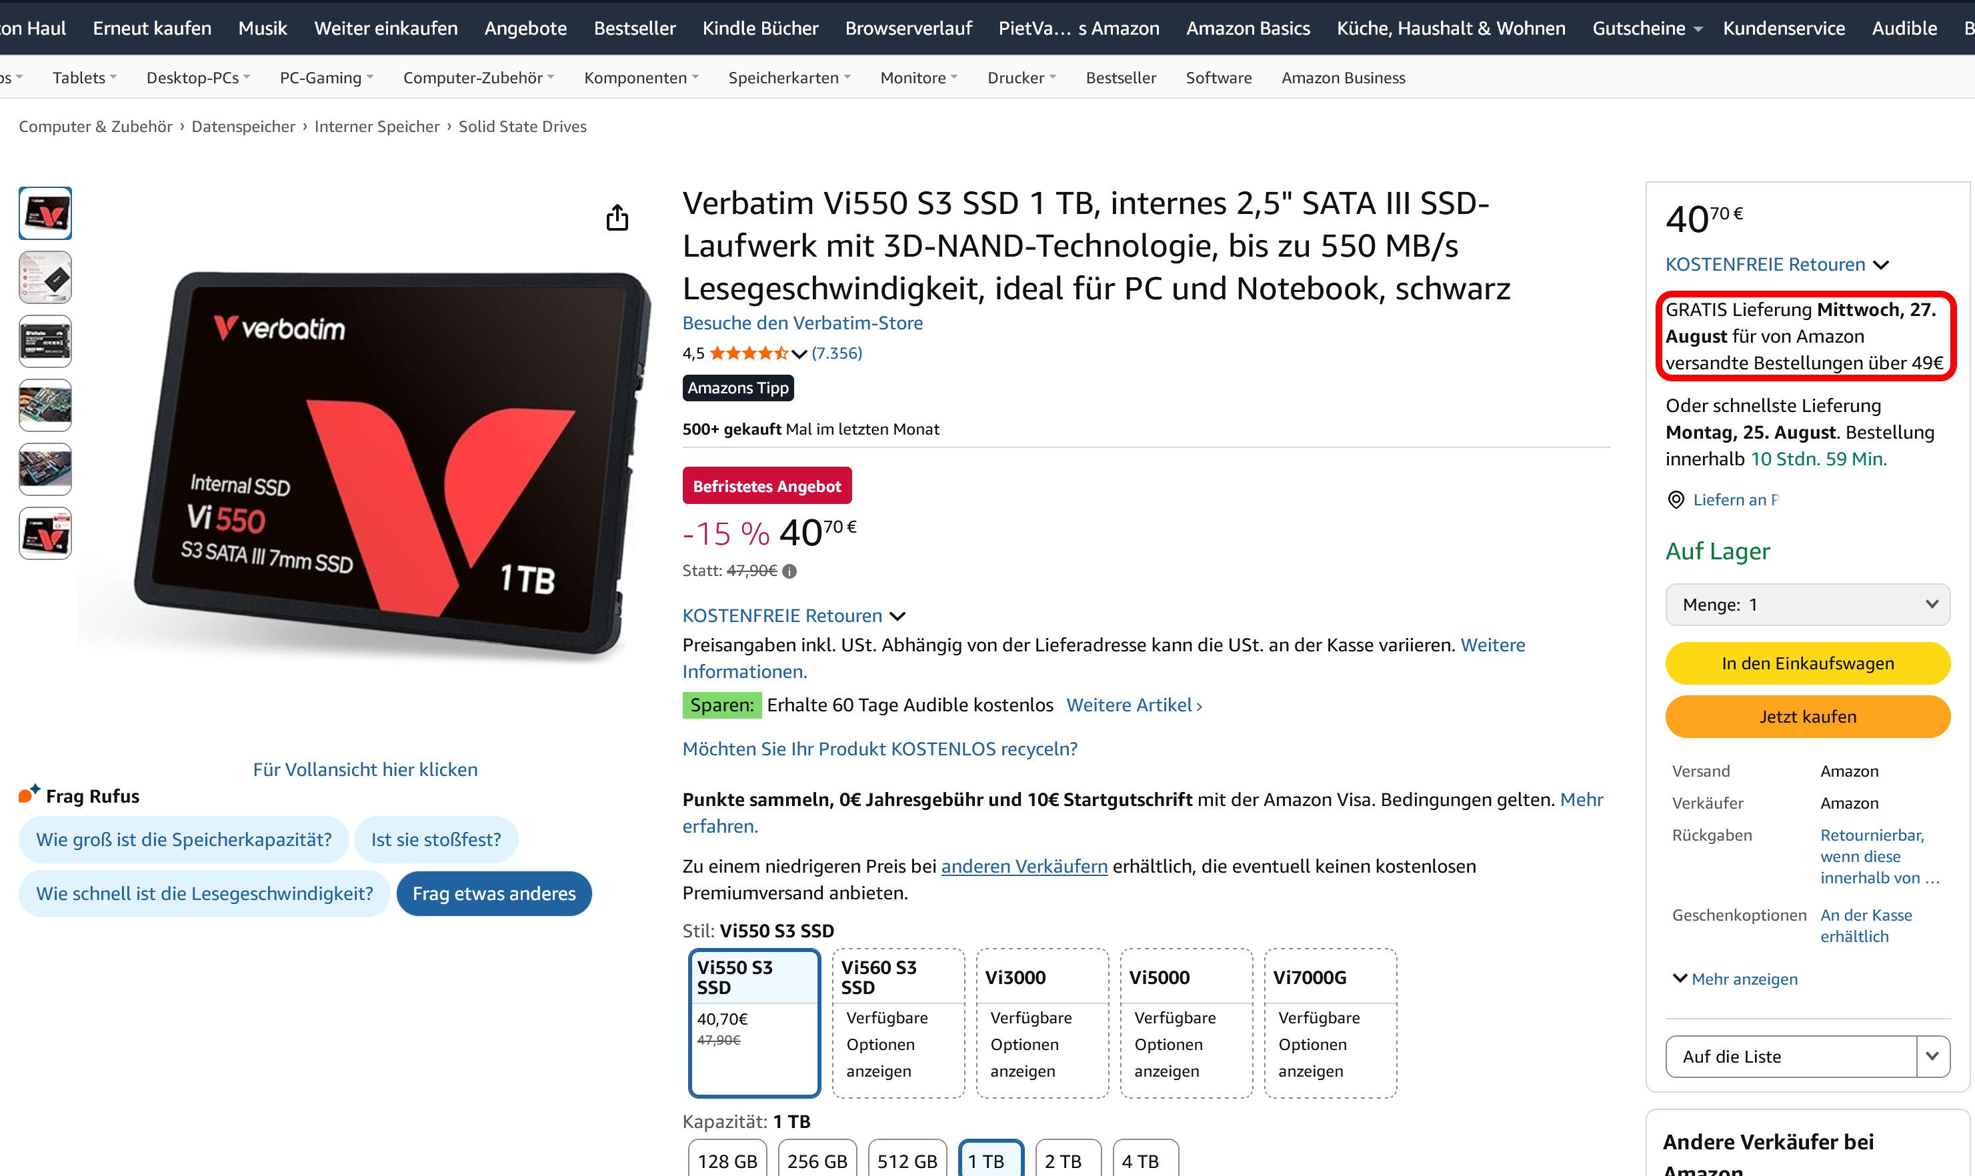Open the Gutscheine menu in top bar
Image resolution: width=1975 pixels, height=1176 pixels.
point(1647,29)
